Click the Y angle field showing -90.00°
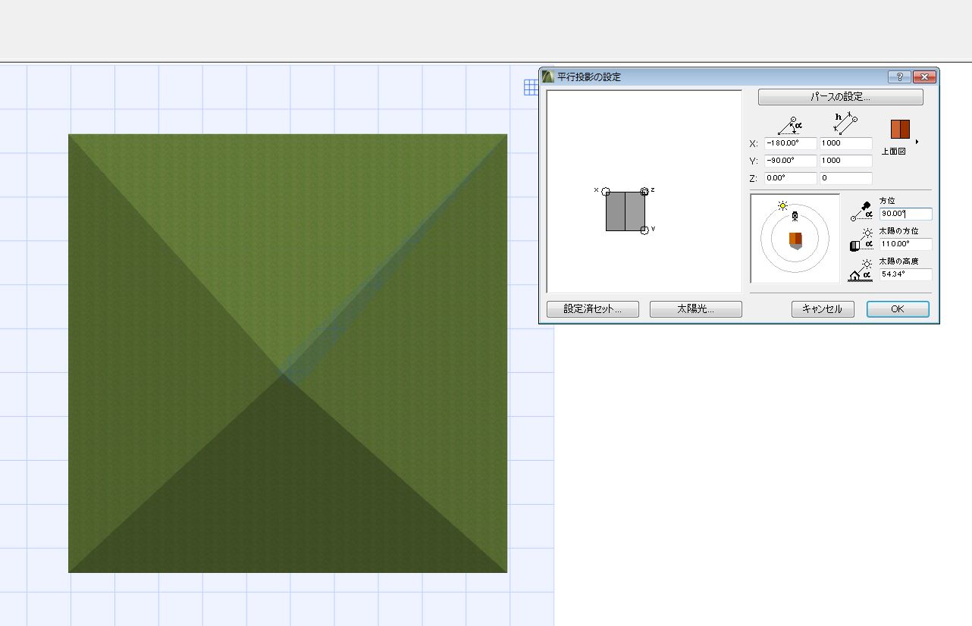972x626 pixels. coord(790,161)
